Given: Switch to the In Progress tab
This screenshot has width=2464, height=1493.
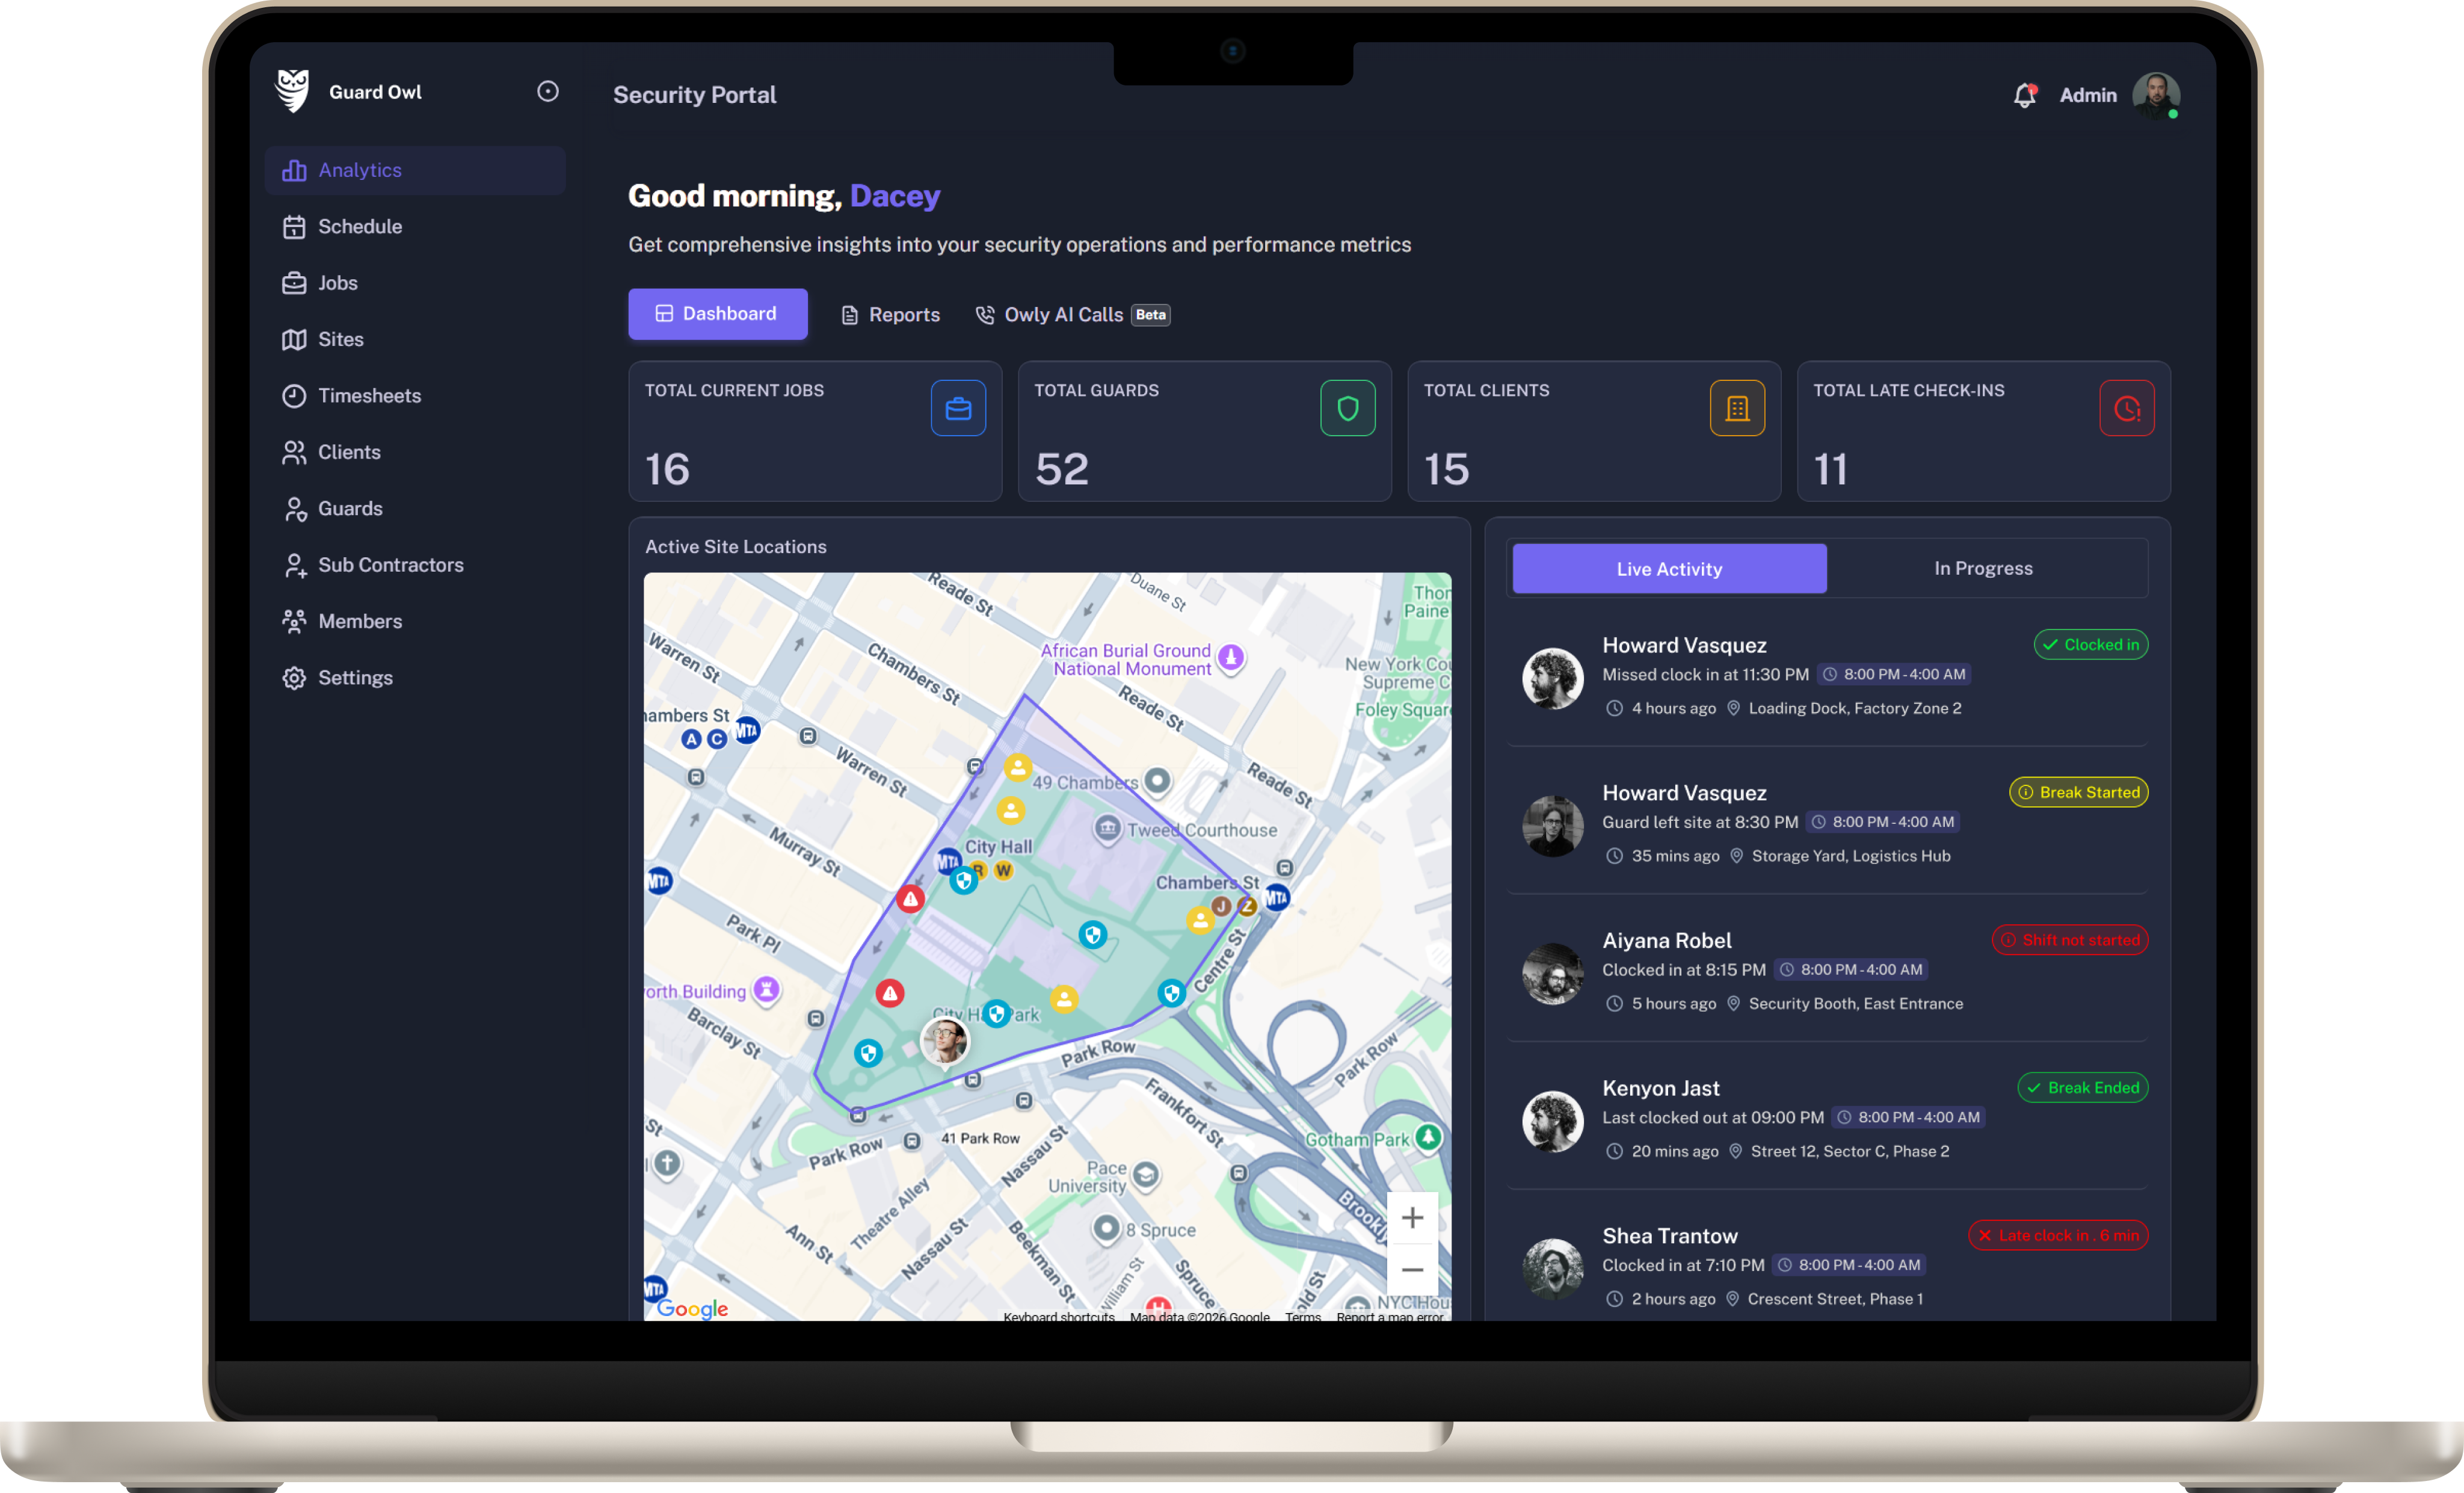Looking at the screenshot, I should point(1982,569).
